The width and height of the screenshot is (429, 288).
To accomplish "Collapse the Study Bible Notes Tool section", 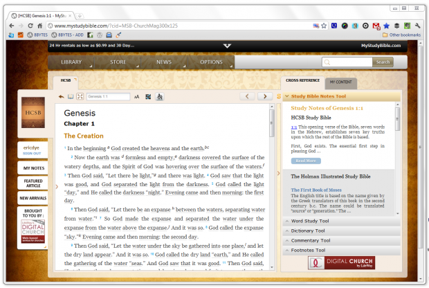I will pyautogui.click(x=341, y=96).
